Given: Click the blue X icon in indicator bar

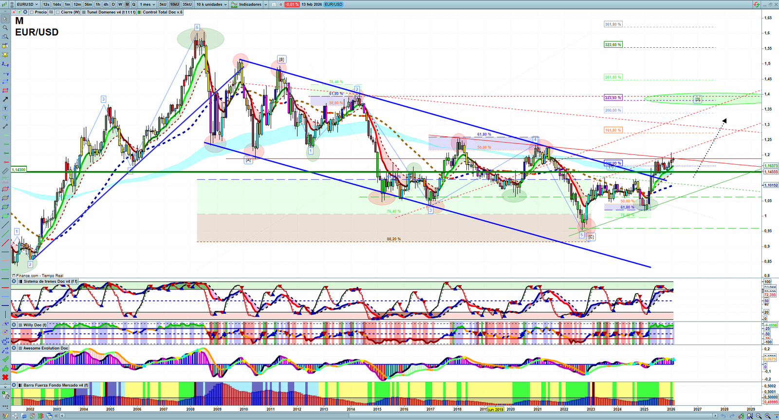Looking at the screenshot, I should (x=25, y=12).
